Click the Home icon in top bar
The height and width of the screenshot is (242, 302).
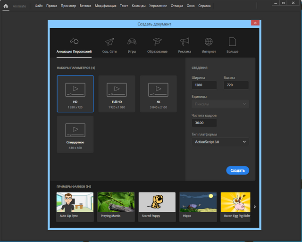6,6
